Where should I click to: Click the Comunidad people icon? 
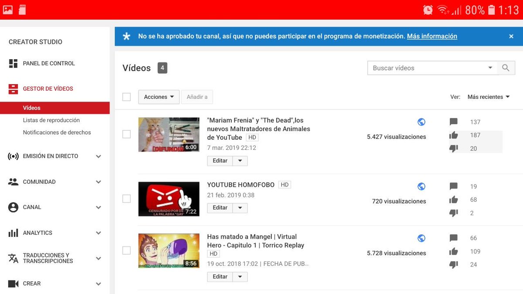[x=13, y=182]
